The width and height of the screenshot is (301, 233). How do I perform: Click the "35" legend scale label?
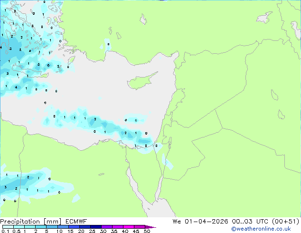click(114, 231)
